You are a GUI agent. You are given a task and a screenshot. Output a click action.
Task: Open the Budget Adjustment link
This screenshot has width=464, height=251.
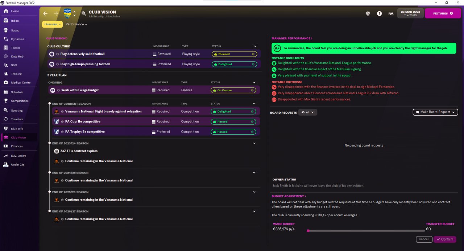289,196
